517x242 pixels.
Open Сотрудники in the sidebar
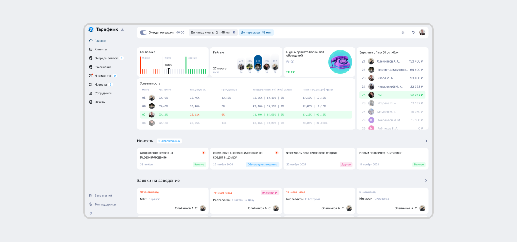tap(103, 93)
